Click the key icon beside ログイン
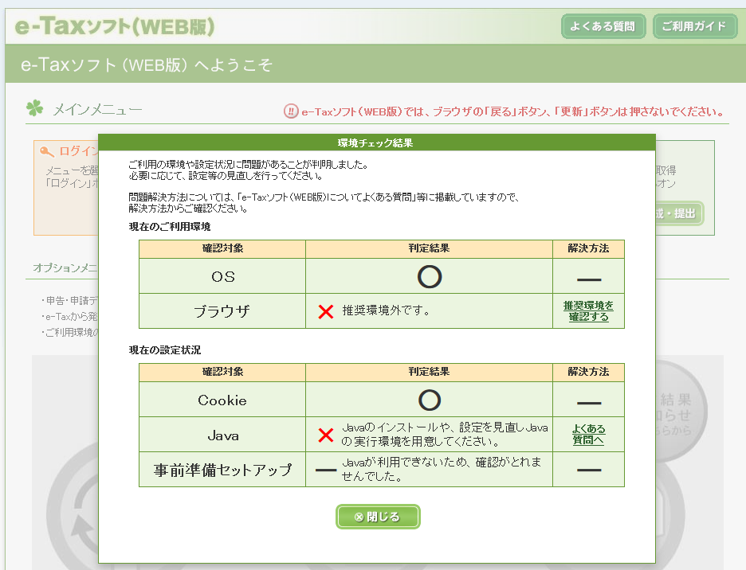 pyautogui.click(x=47, y=151)
